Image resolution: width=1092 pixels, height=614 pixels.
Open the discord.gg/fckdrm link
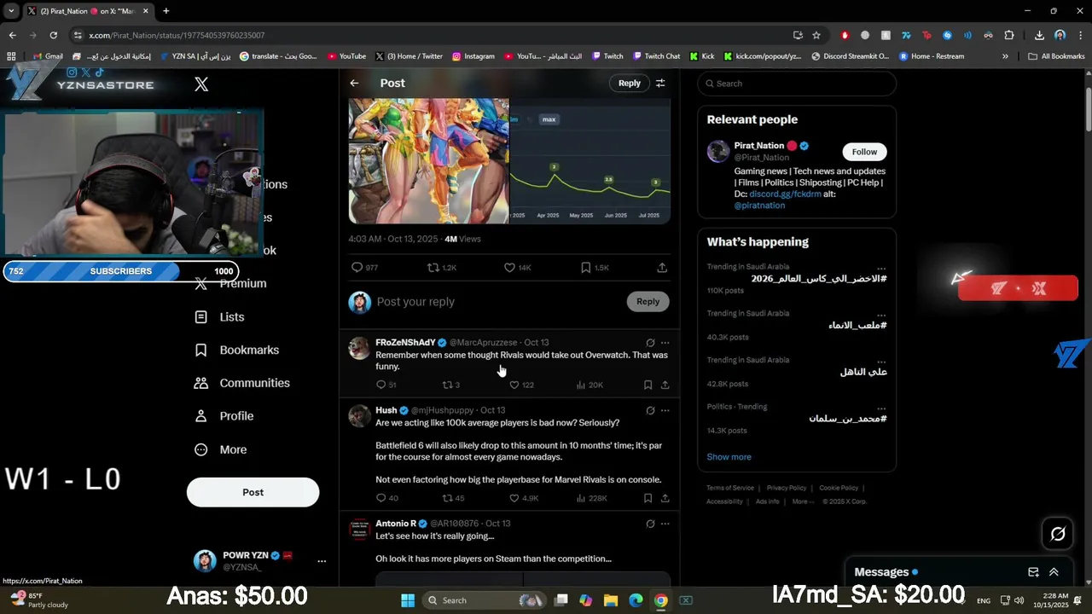[x=785, y=194]
